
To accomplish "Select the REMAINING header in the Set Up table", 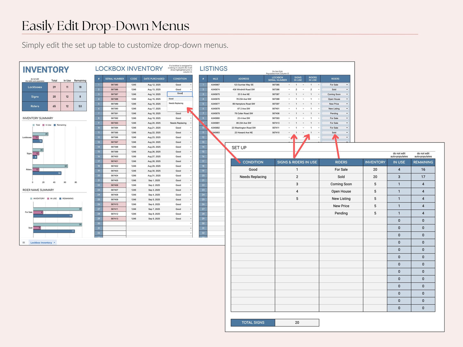I will 423,162.
